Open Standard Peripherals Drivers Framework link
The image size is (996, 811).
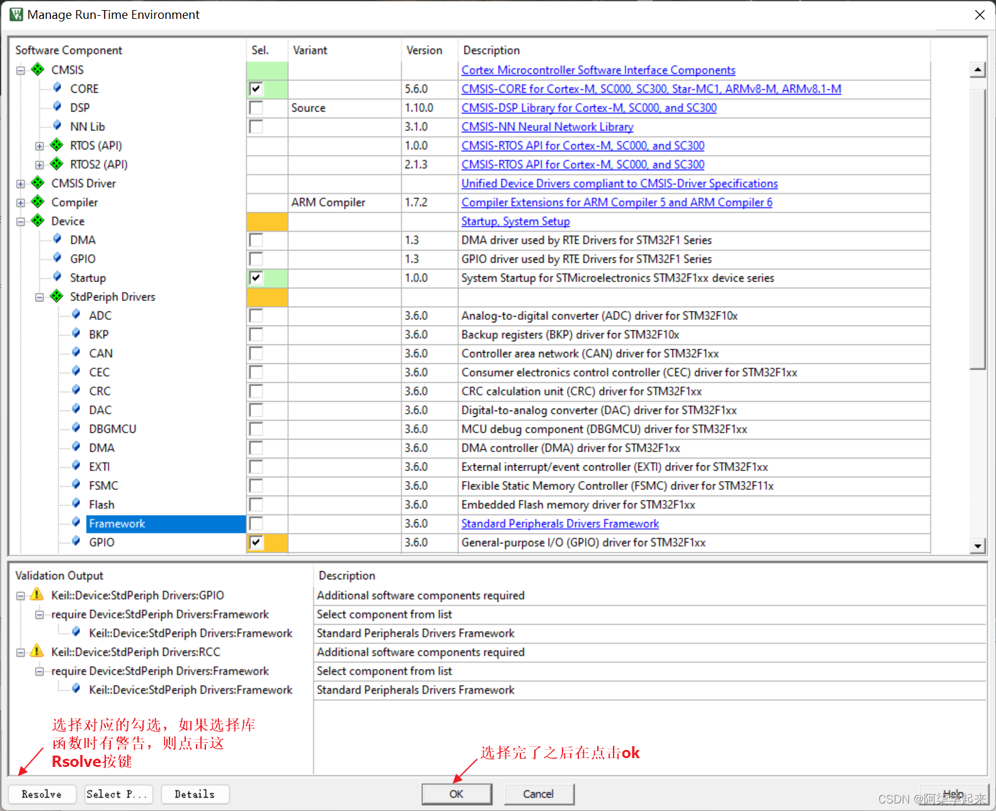(560, 523)
